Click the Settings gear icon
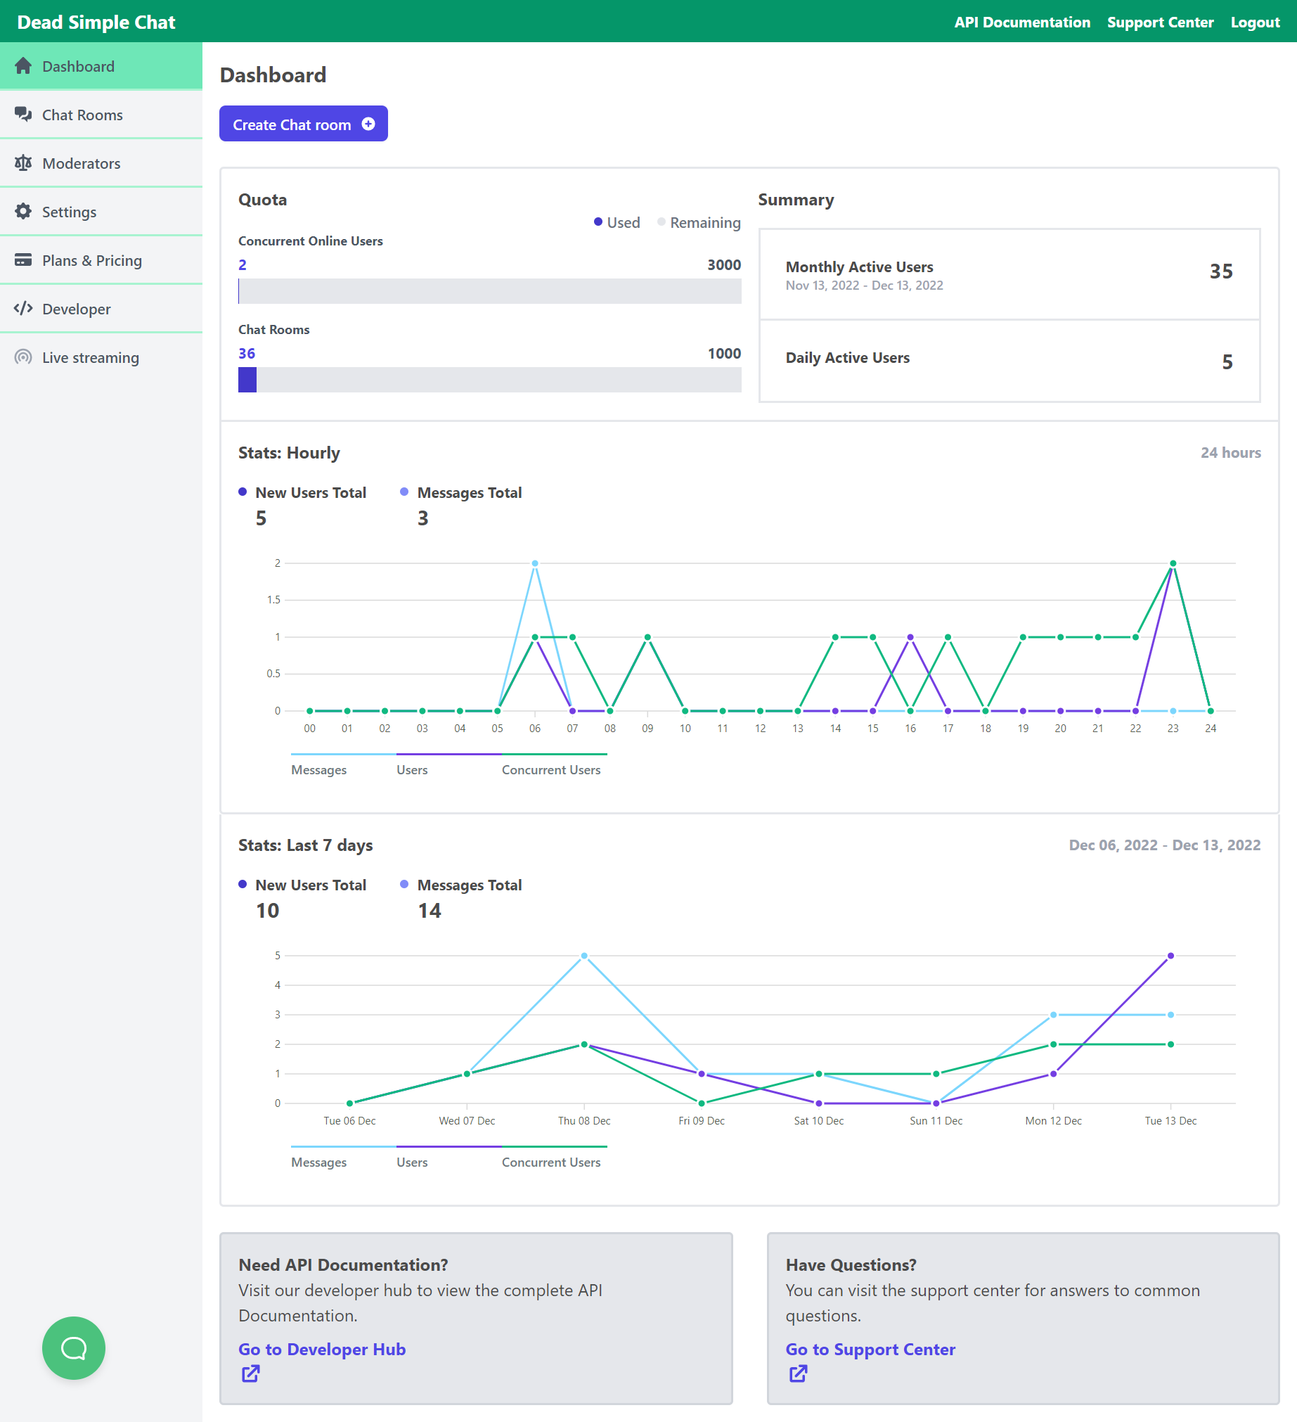1297x1422 pixels. point(23,212)
